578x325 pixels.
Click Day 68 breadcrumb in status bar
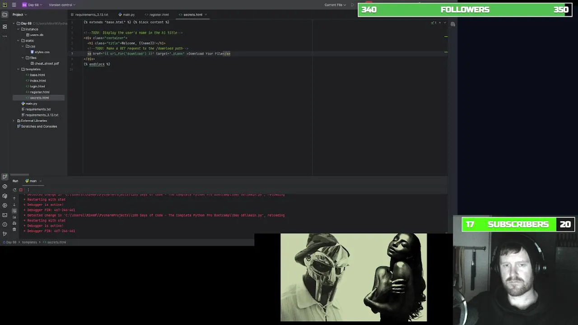(9, 242)
